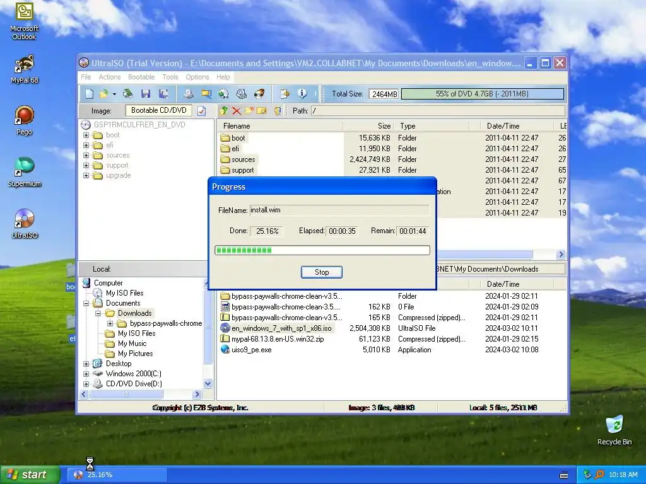Click the Burn CD/DVD Image icon

(x=259, y=94)
